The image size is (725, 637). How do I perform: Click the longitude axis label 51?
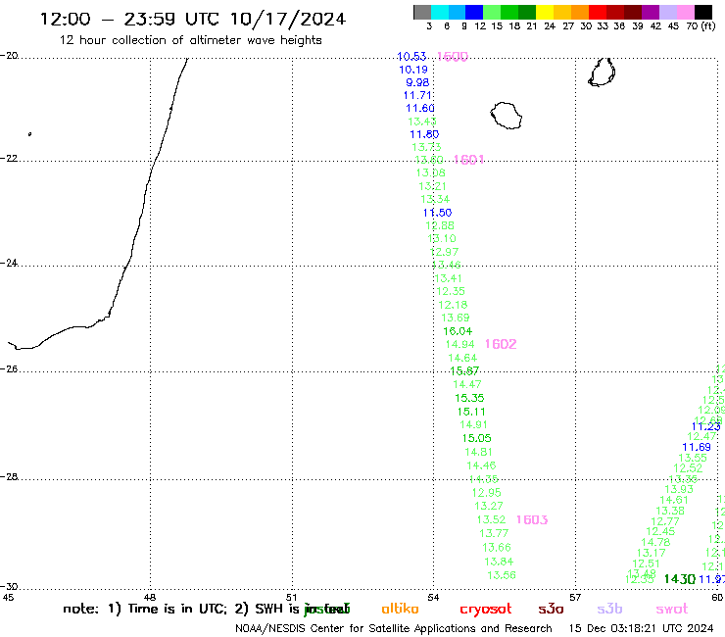(x=291, y=597)
